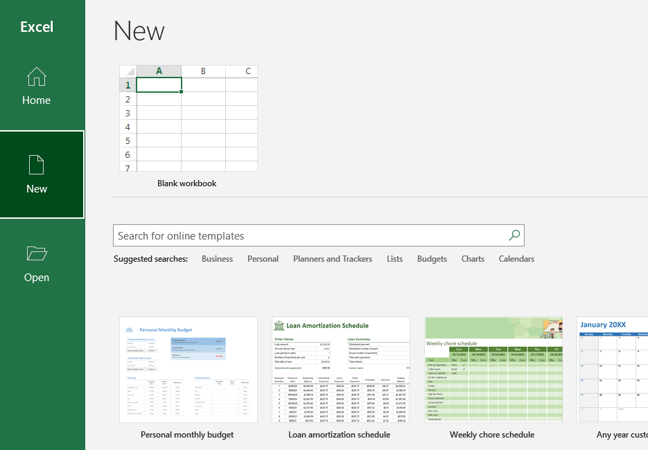Click the Any year calendar caption
This screenshot has width=648, height=450.
click(622, 435)
